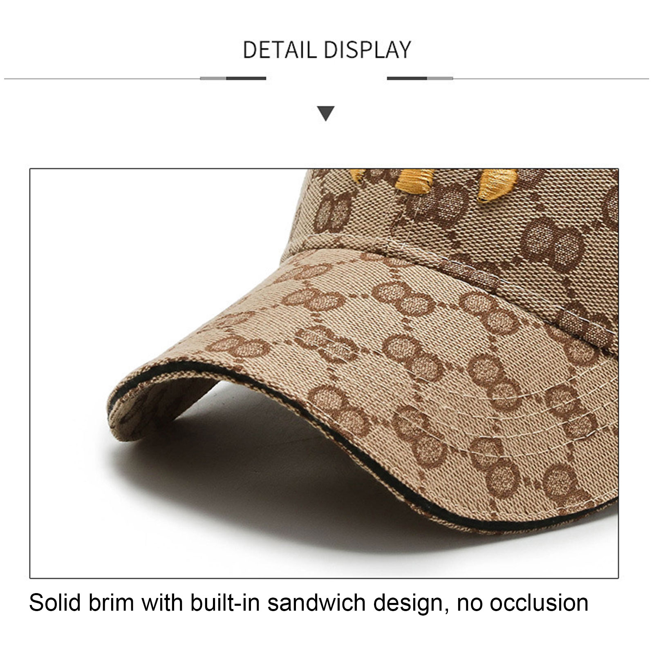The width and height of the screenshot is (654, 654).
Task: Click the word 'DISPLAY' in the heading
Action: point(368,50)
